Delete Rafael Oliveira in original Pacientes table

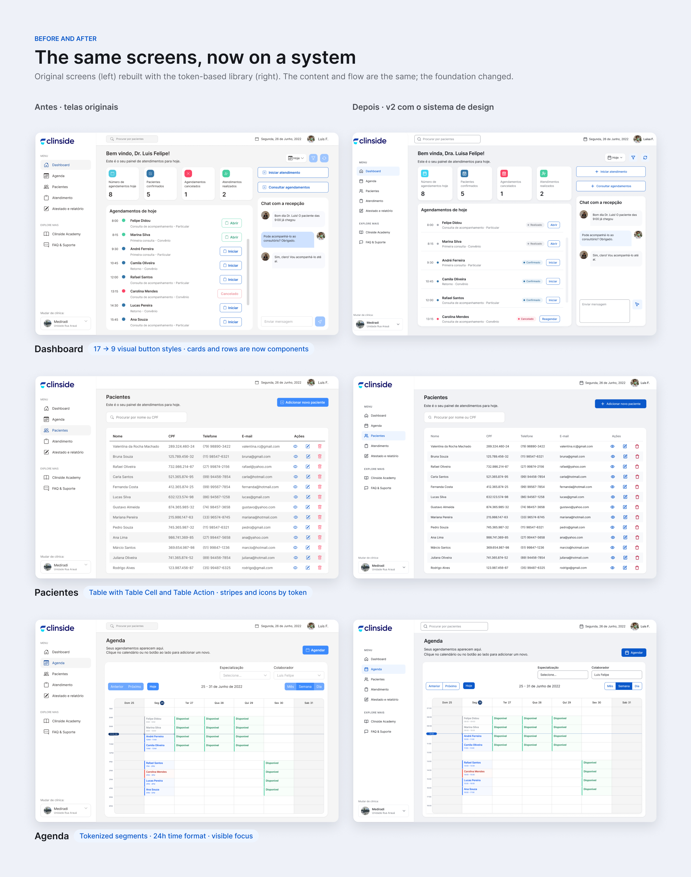[320, 466]
